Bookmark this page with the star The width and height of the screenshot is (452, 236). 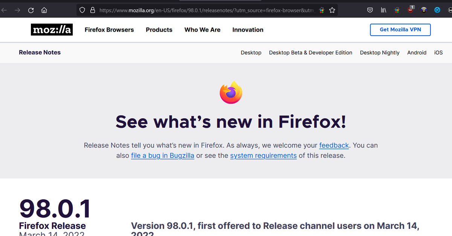tap(332, 11)
